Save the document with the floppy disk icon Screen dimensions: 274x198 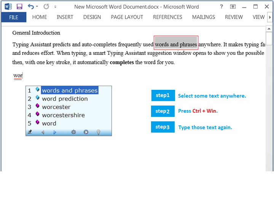(x=19, y=6)
